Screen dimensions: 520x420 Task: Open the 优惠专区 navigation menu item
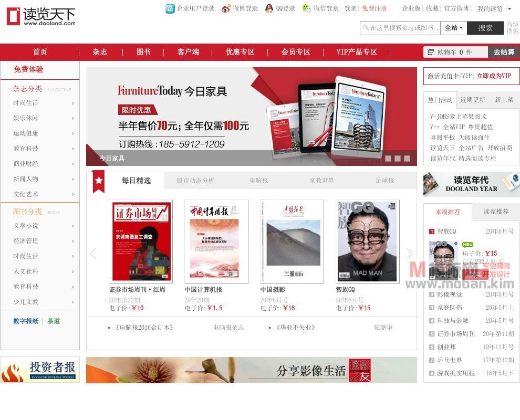[240, 52]
